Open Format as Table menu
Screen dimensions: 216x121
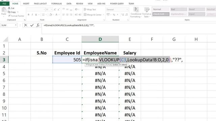coord(146,12)
